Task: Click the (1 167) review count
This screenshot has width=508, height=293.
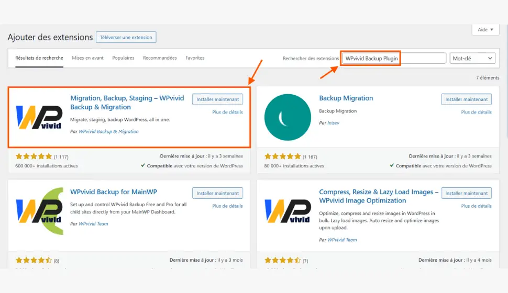Action: point(310,157)
